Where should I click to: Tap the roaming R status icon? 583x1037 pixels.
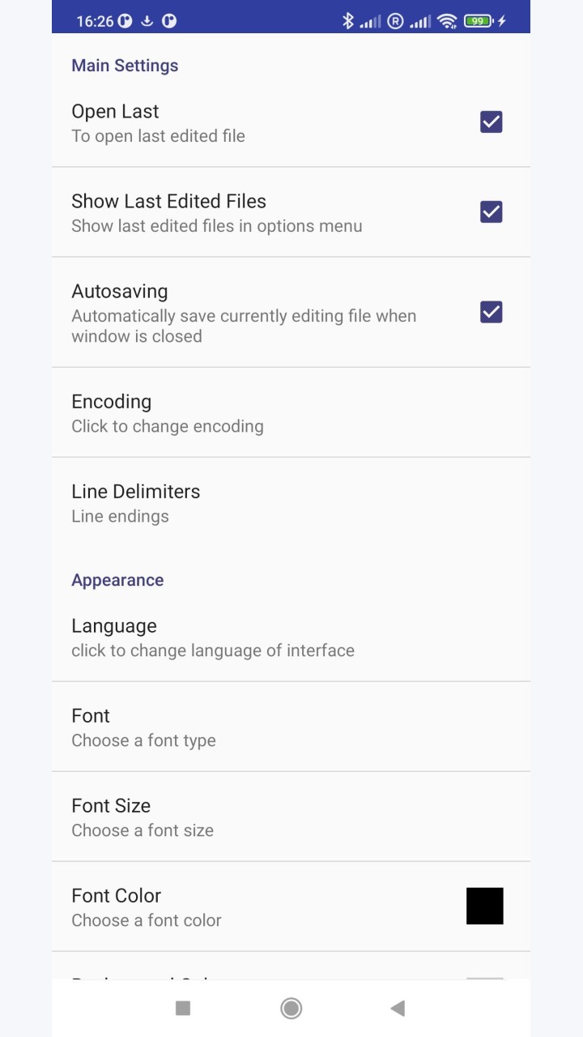coord(395,21)
